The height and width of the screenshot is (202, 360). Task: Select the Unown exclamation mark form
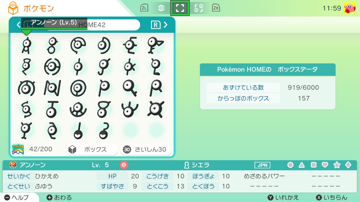tap(78, 131)
